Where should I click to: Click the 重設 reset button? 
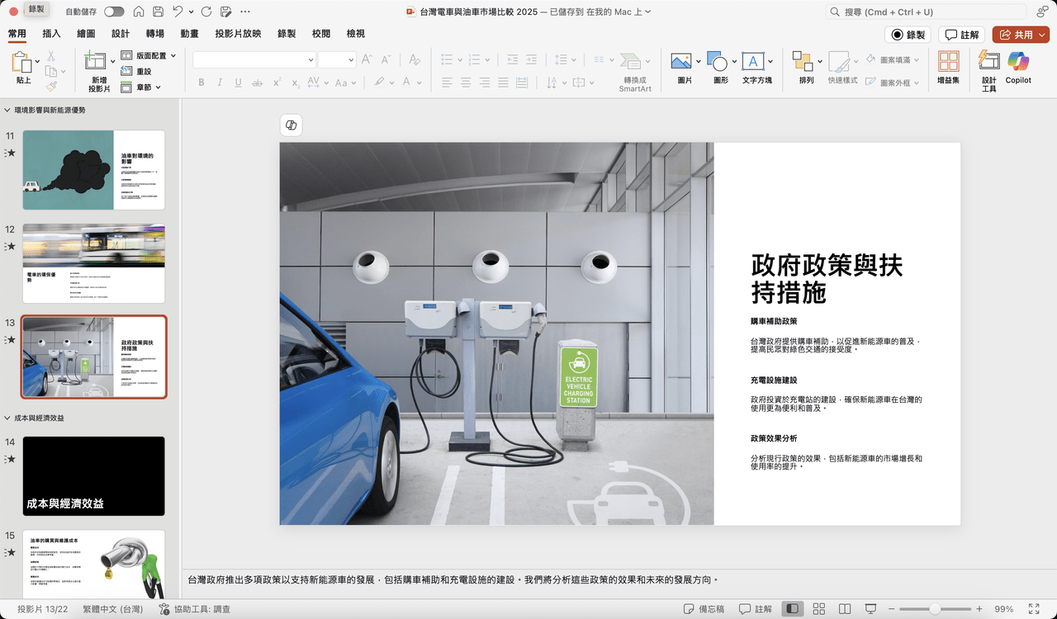[x=136, y=71]
